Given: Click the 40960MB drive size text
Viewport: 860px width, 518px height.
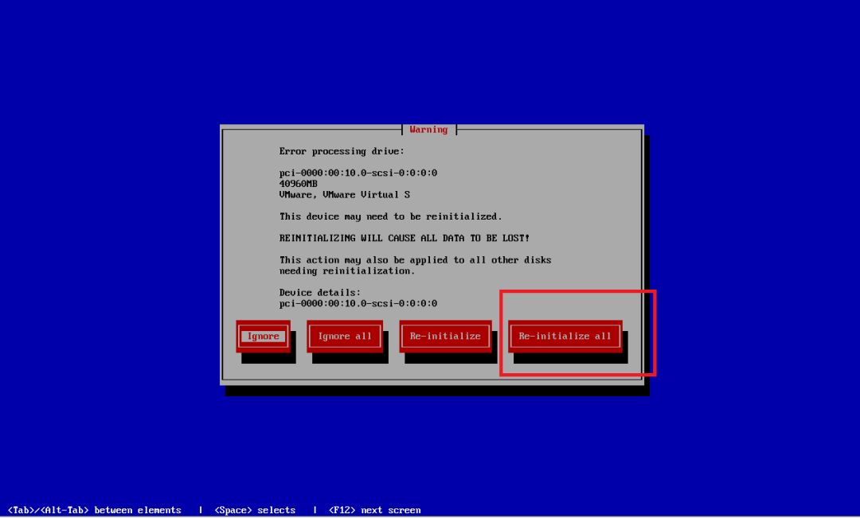Looking at the screenshot, I should [299, 184].
